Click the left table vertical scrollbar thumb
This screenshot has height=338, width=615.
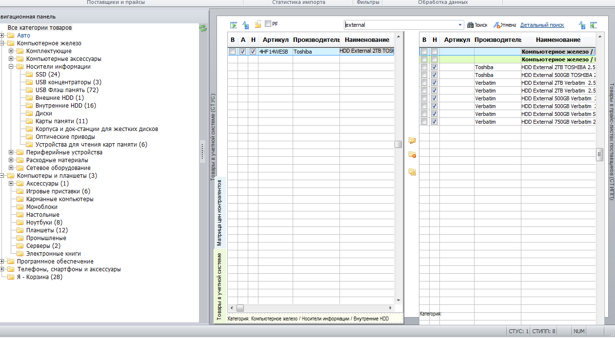click(x=398, y=144)
